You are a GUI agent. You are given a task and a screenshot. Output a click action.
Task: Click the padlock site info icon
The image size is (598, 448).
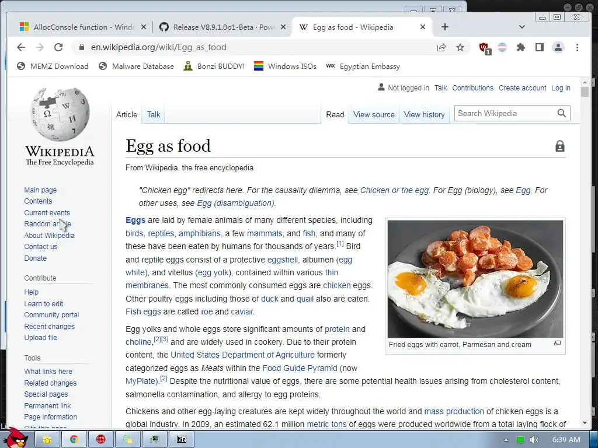pos(81,47)
